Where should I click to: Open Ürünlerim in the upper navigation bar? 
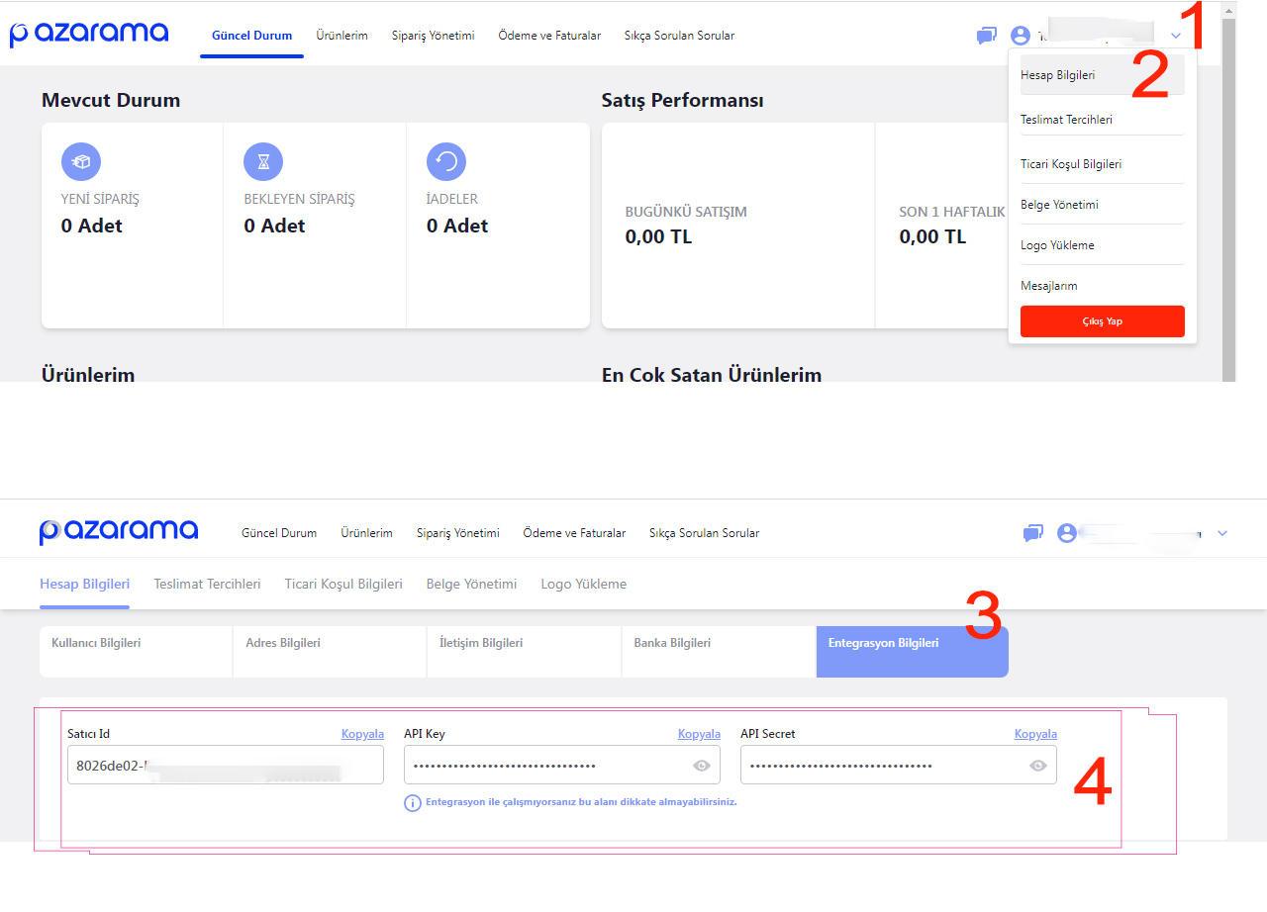click(342, 36)
